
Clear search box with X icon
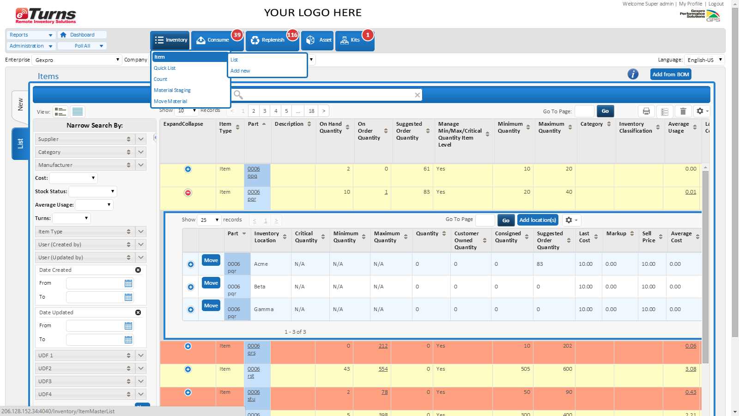tap(417, 95)
